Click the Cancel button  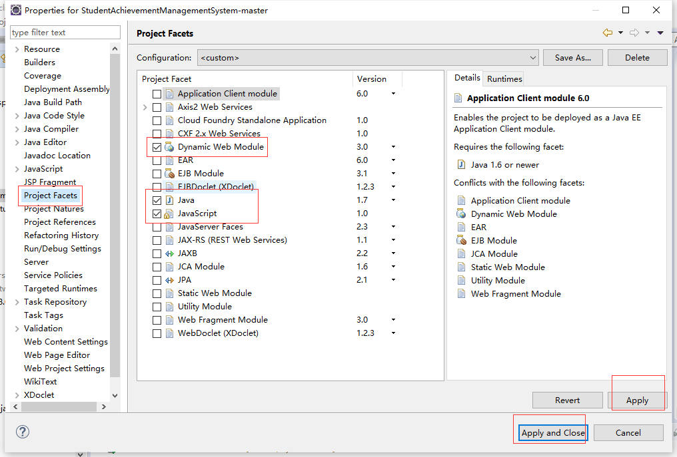click(628, 433)
